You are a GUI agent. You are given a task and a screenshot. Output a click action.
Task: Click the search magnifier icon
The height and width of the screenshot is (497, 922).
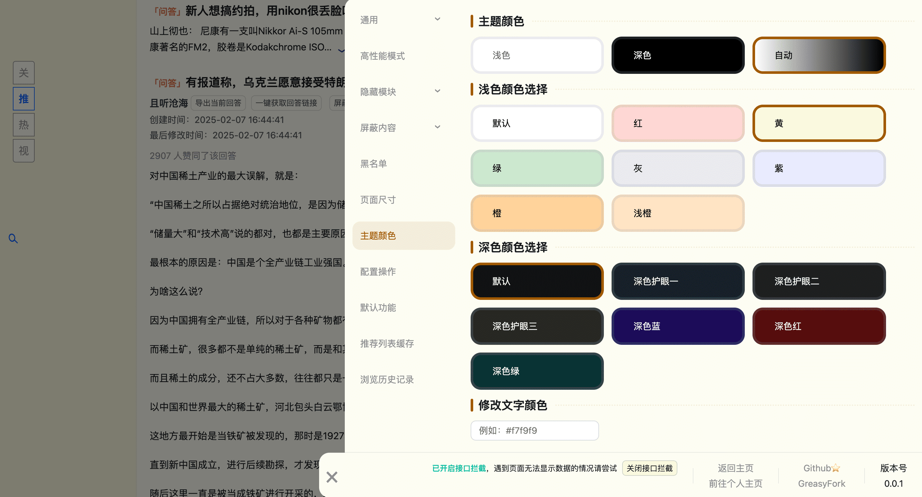click(x=13, y=239)
